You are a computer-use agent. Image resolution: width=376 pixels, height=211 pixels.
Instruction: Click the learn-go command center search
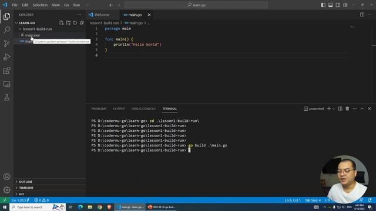coord(196,5)
